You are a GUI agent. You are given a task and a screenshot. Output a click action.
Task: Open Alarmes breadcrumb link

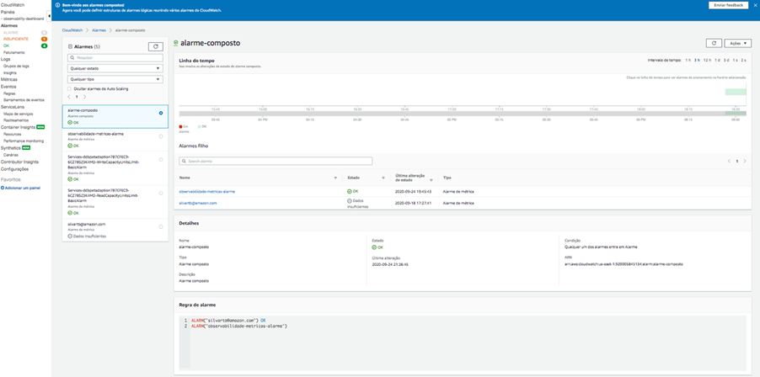point(99,30)
